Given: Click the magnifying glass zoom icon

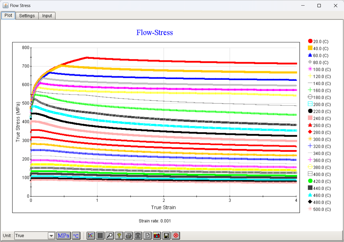Looking at the screenshot, I should 110,236.
